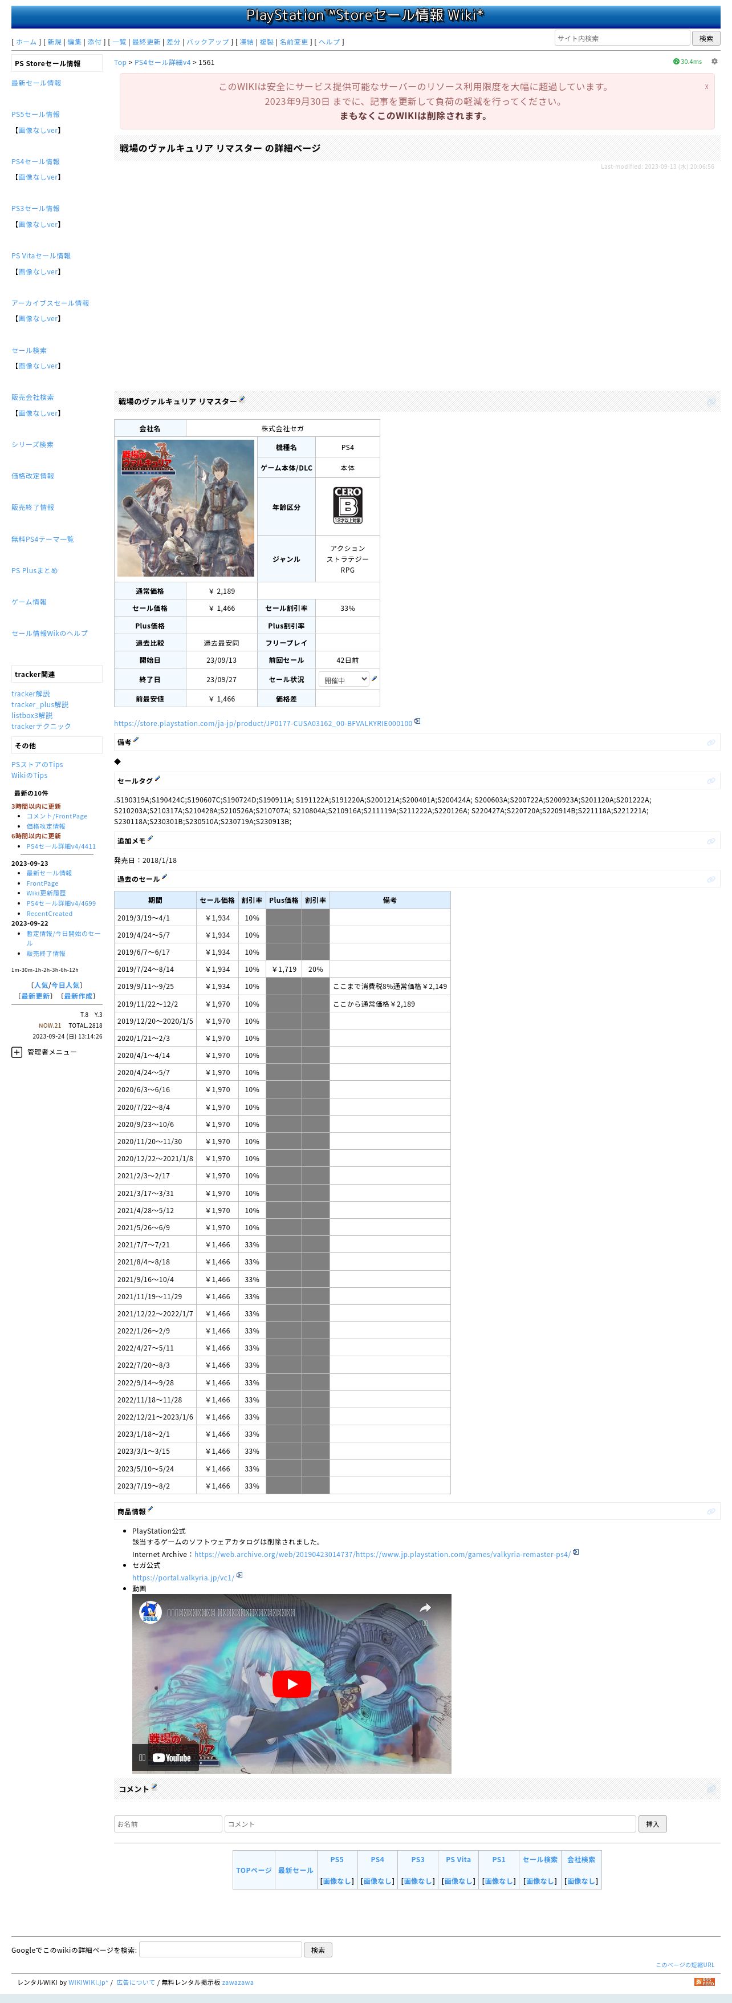Open the portal.valkyria.jp/vc1 link

point(184,1578)
